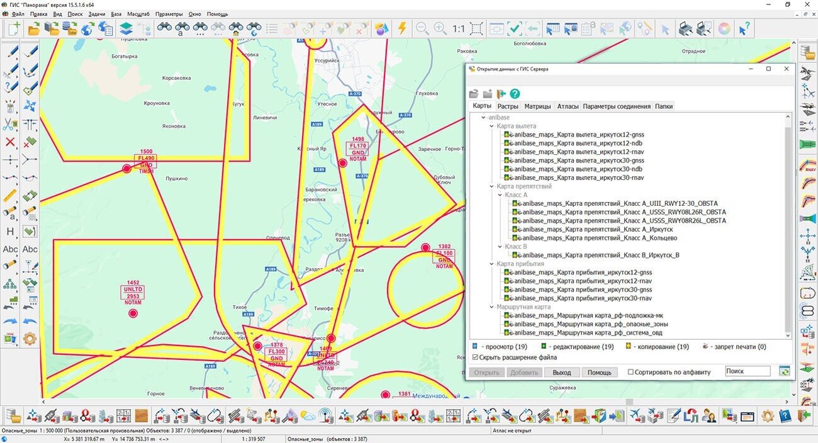The height and width of the screenshot is (443, 818).
Task: Click the zoom out magnifier icon
Action: [422, 28]
